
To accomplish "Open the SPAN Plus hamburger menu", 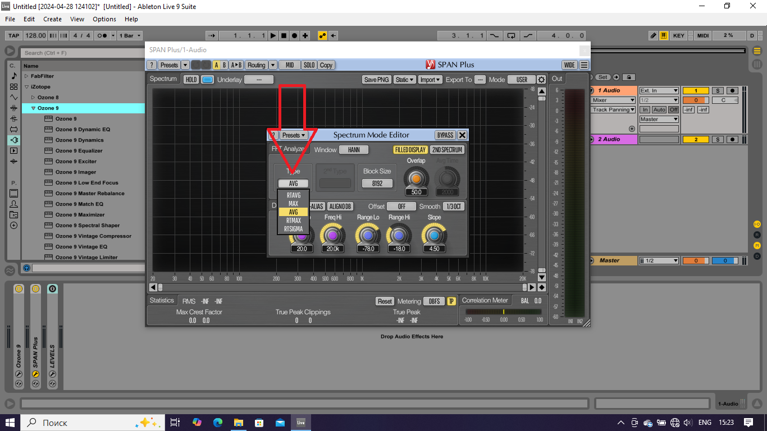I will click(x=584, y=65).
